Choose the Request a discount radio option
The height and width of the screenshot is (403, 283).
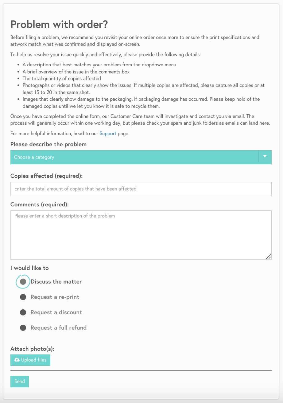23,312
